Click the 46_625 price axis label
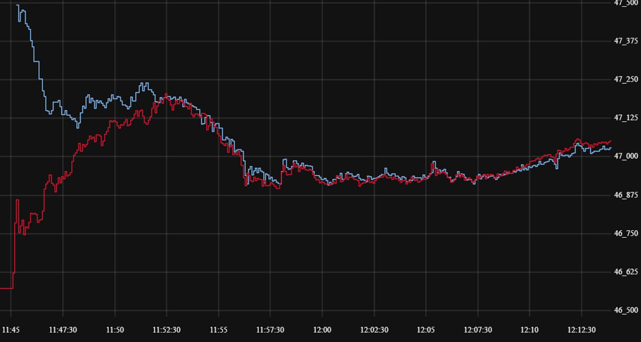The width and height of the screenshot is (641, 342). (626, 272)
